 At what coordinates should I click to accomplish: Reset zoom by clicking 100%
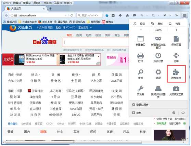tap(158, 30)
